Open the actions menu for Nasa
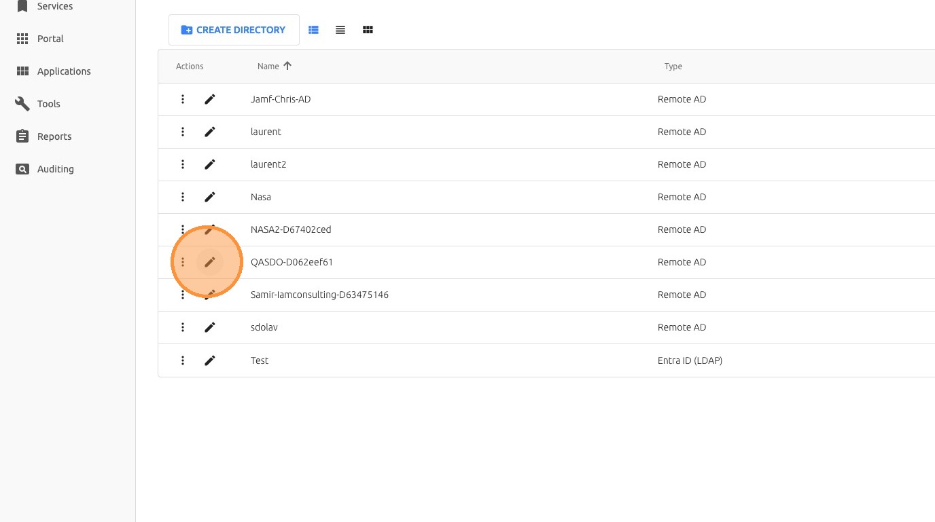Image resolution: width=935 pixels, height=522 pixels. (183, 197)
